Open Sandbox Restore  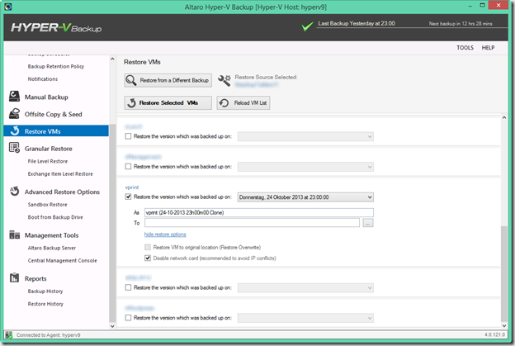(47, 205)
